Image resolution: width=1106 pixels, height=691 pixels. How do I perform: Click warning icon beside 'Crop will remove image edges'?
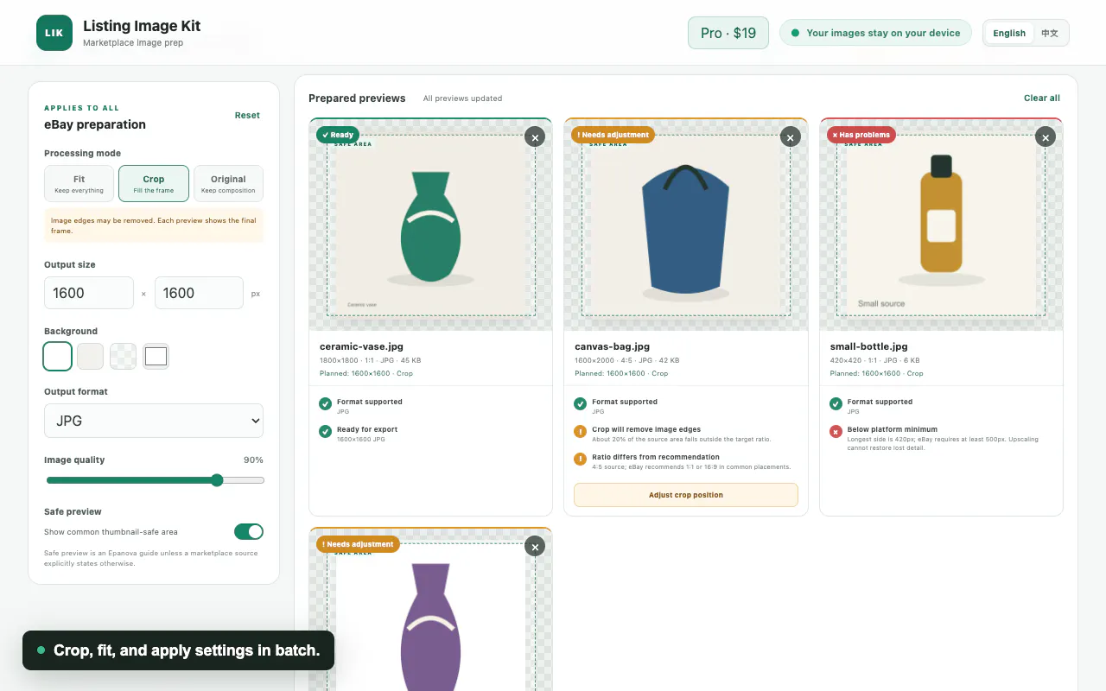581,432
